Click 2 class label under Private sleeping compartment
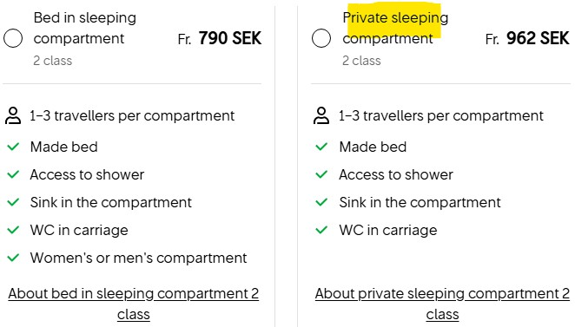The width and height of the screenshot is (575, 327). (361, 61)
